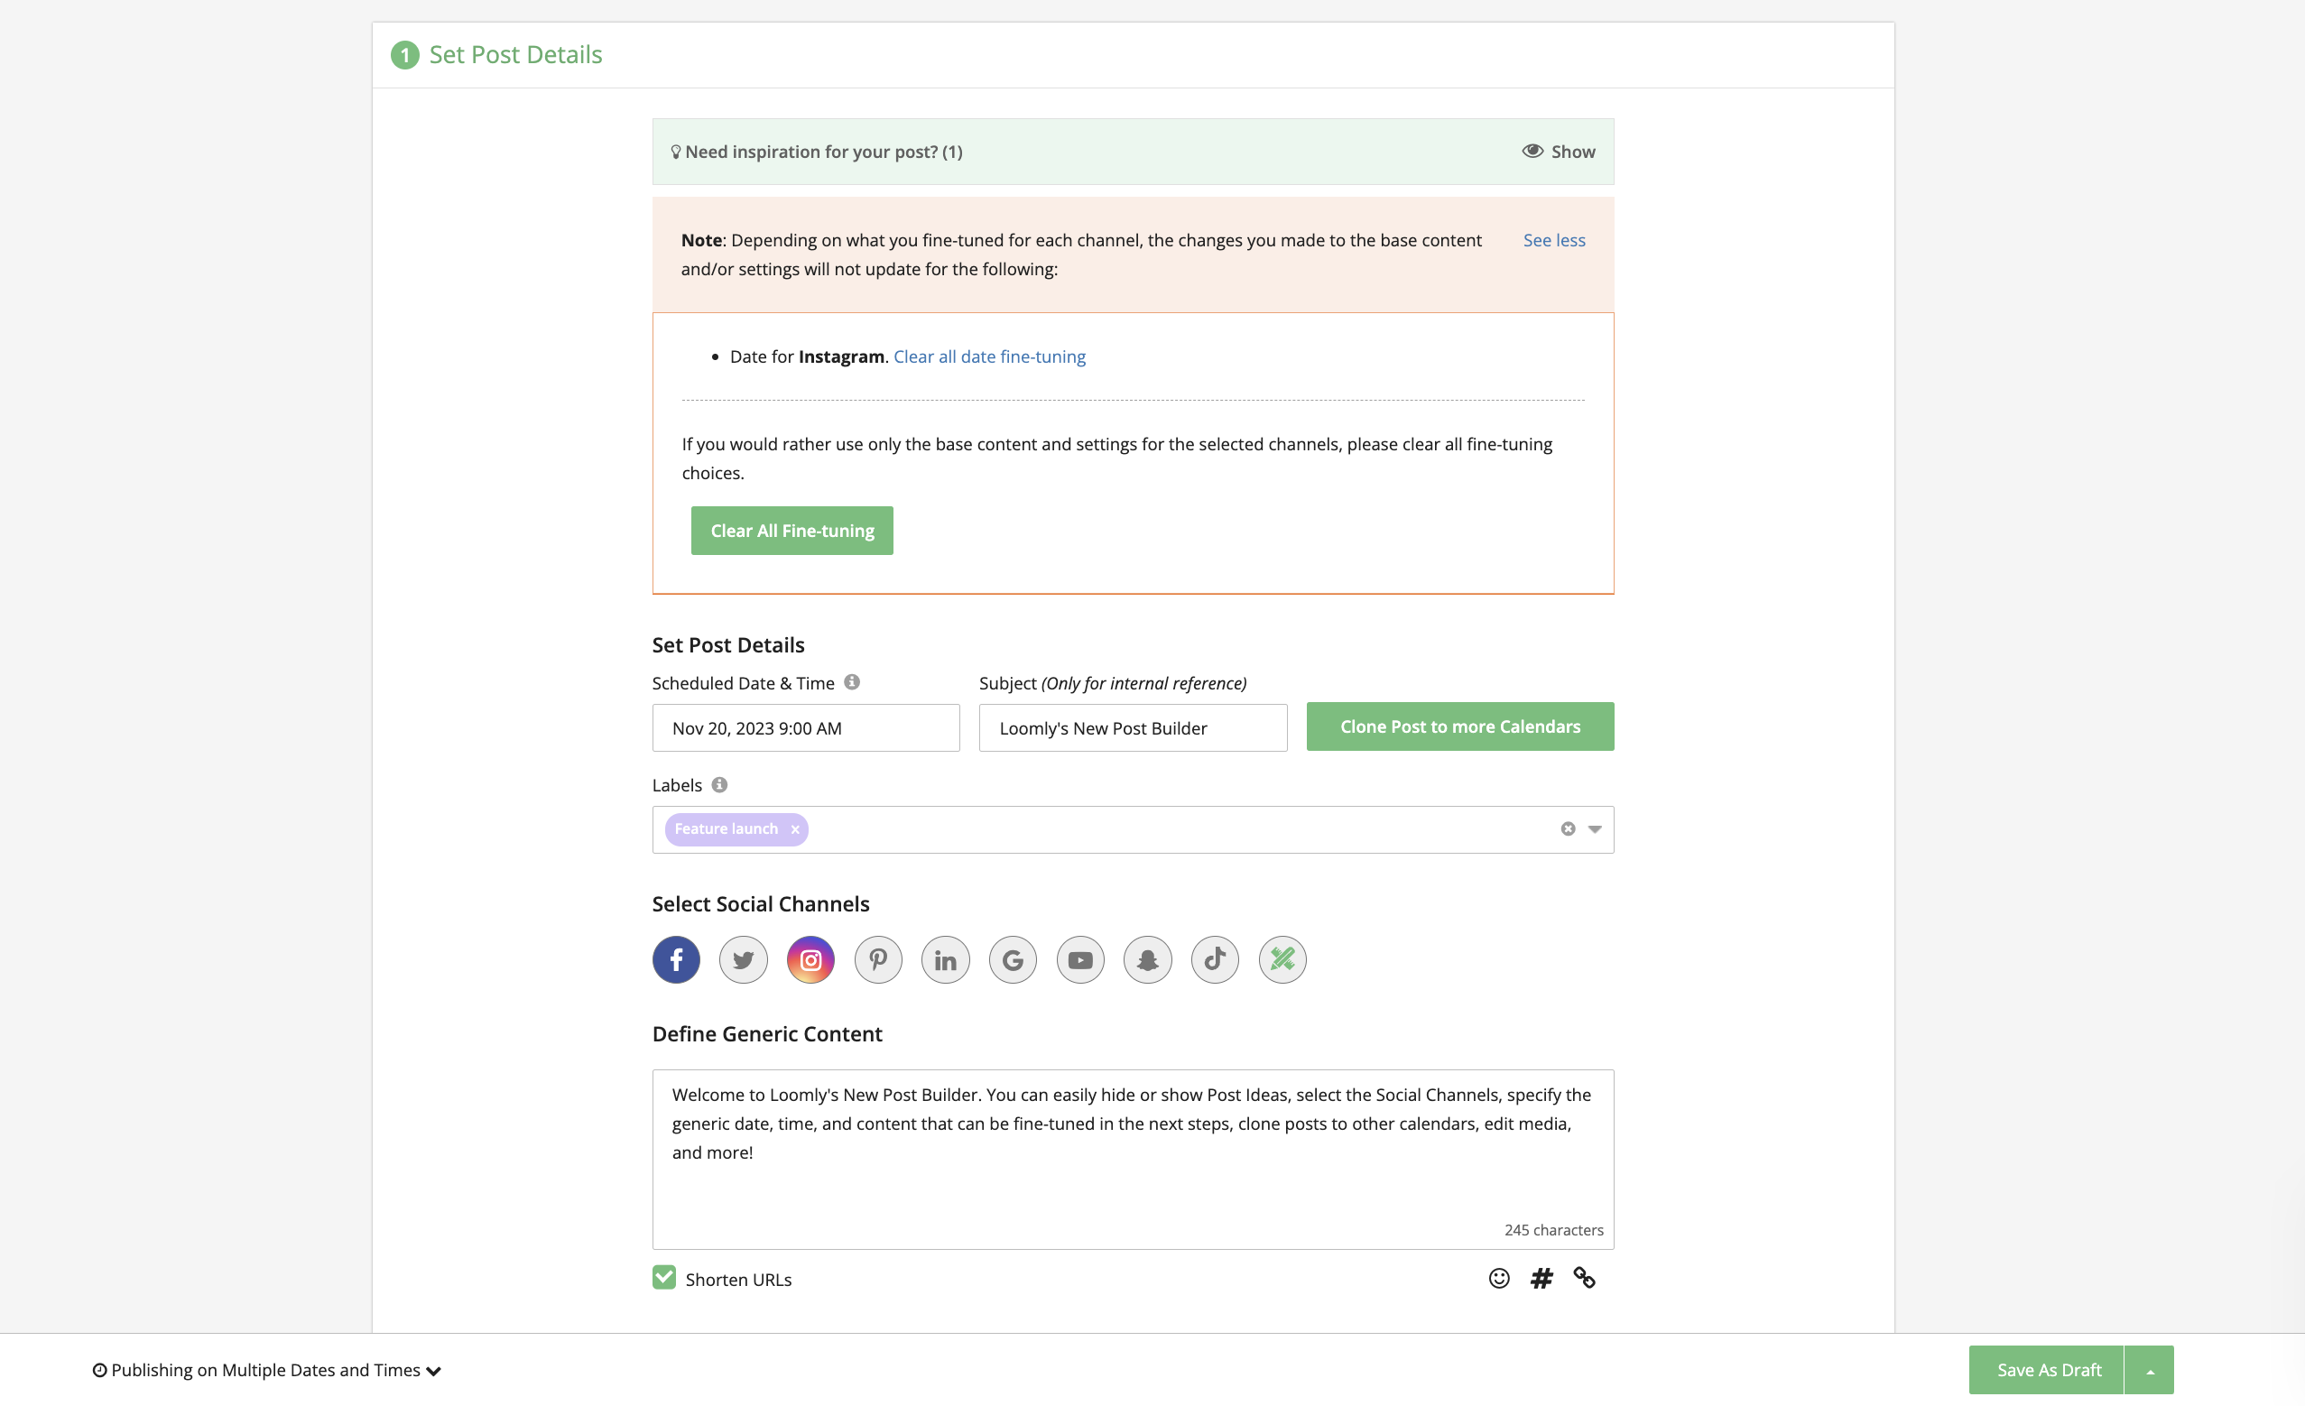Click the 245 characters counter
Viewport: 2305px width, 1406px height.
point(1554,1230)
